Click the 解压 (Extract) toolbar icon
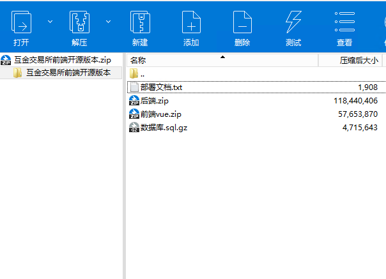 click(79, 22)
